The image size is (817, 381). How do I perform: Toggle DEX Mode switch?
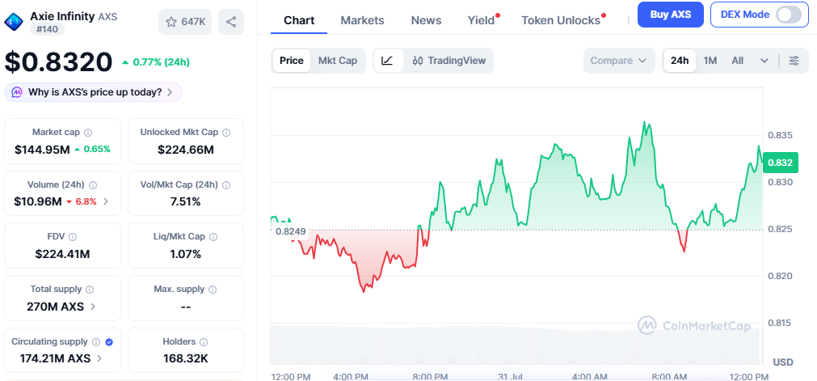[789, 15]
